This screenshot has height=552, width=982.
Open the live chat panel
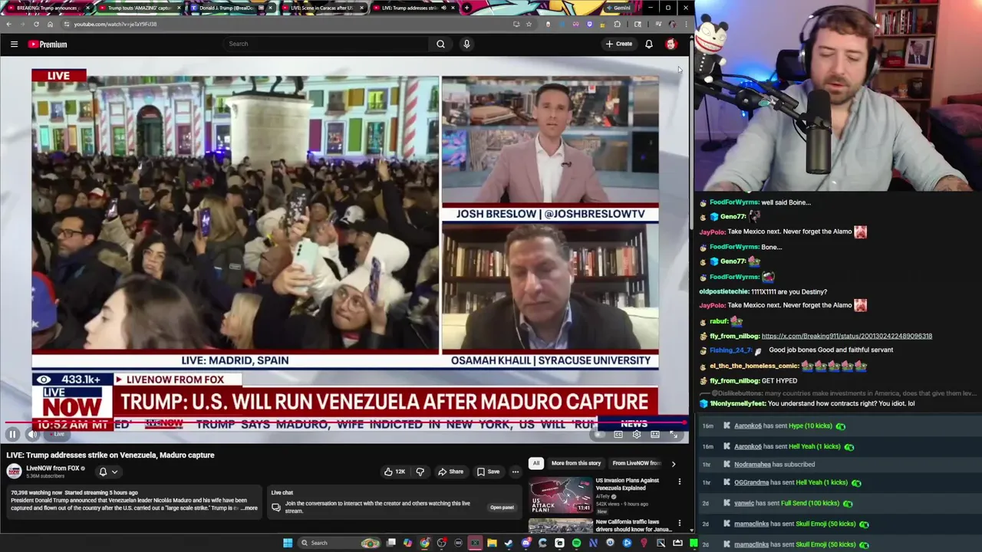tap(502, 508)
